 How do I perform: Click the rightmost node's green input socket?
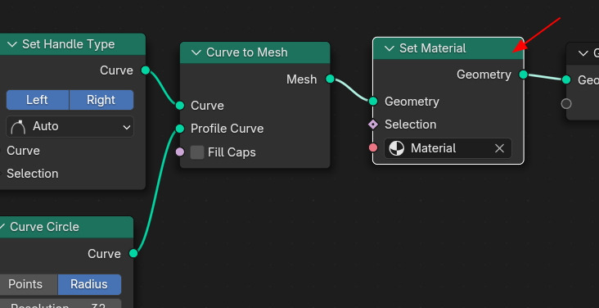point(566,79)
